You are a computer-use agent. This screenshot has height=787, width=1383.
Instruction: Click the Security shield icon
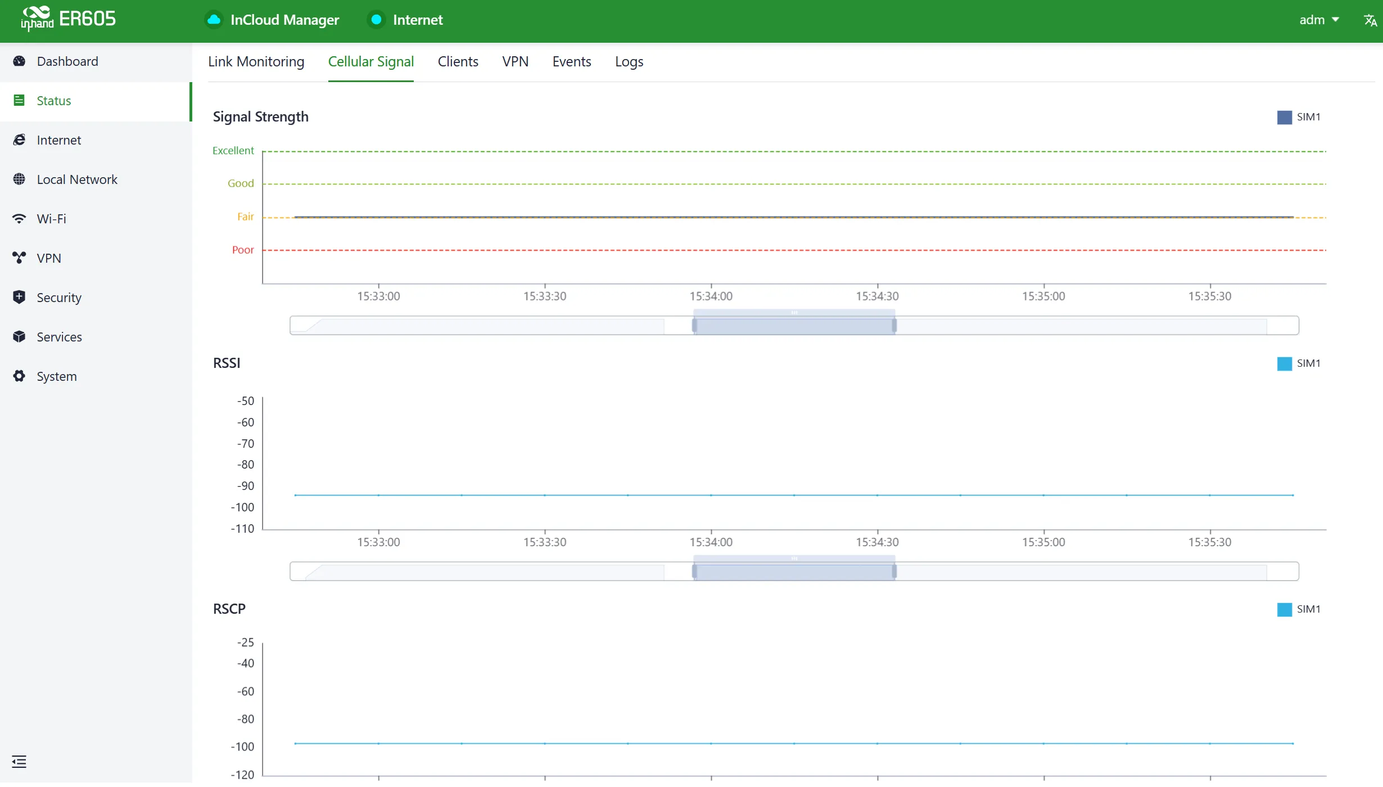click(19, 297)
